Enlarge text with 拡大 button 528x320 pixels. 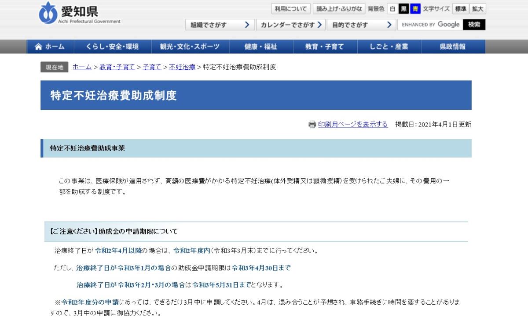pos(477,9)
